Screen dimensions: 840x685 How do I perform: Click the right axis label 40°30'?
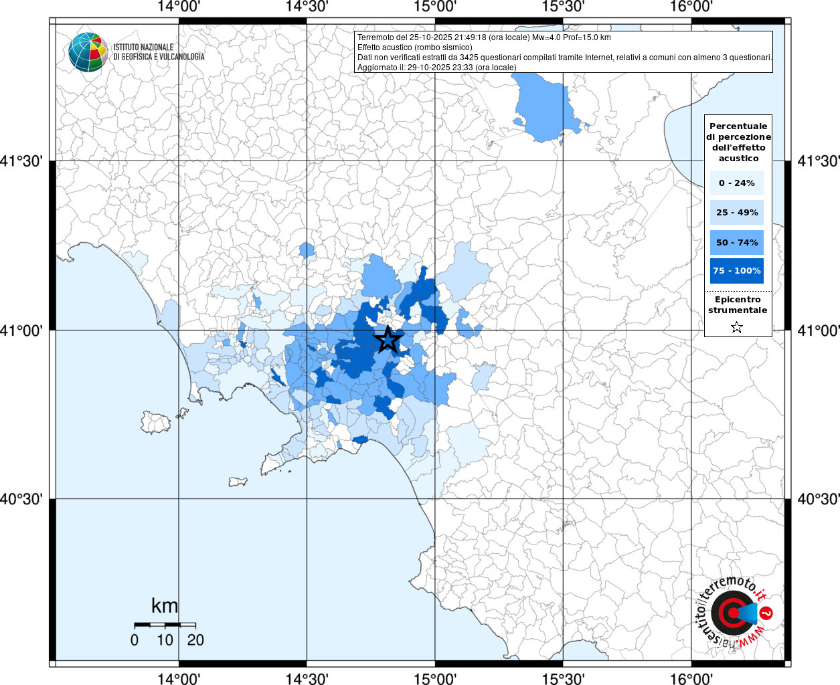coord(818,499)
